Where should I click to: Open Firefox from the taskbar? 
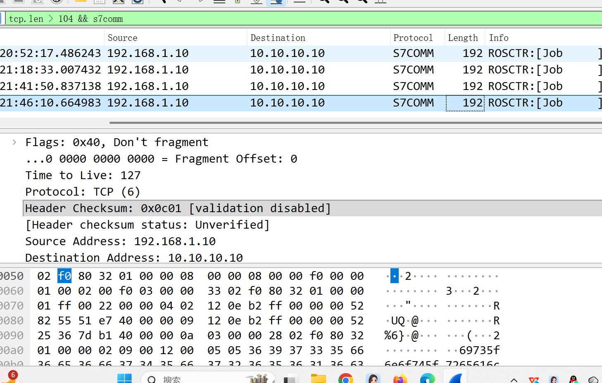point(400,378)
